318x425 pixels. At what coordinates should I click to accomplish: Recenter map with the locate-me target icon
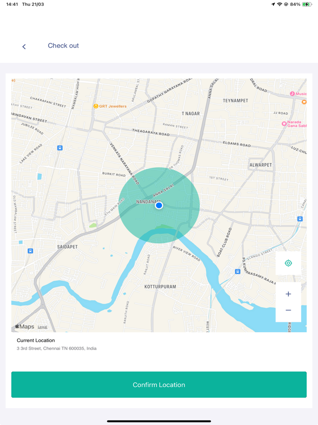tap(288, 263)
